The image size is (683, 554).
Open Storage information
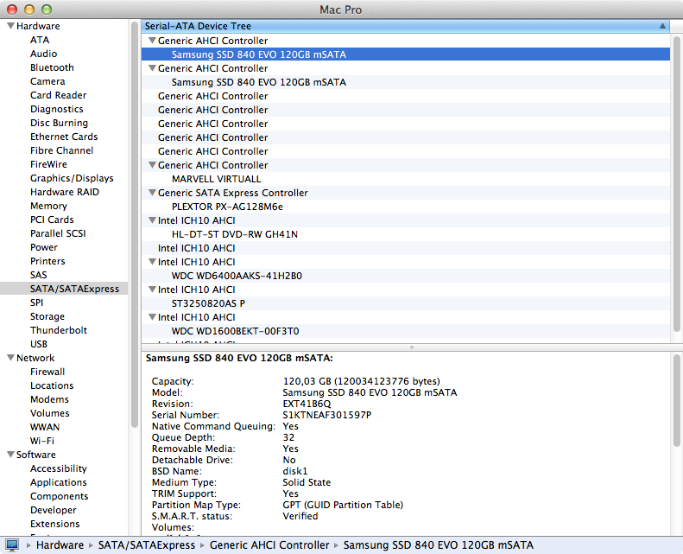47,316
